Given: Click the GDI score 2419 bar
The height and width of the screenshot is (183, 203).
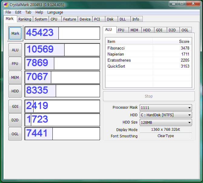Looking at the screenshot, I should pyautogui.click(x=62, y=106).
